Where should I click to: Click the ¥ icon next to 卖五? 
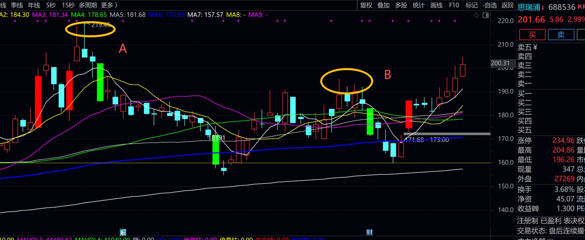coord(535,47)
